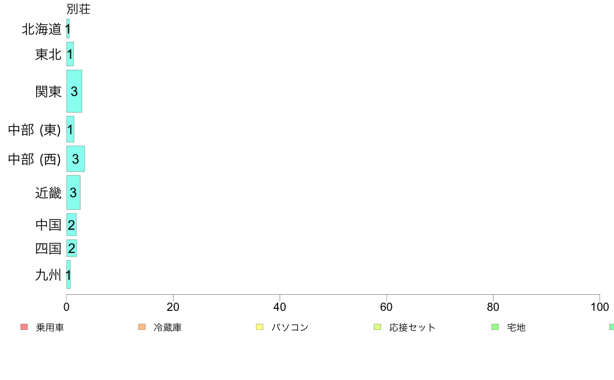Click the green 宅地 legend swatch

click(495, 327)
